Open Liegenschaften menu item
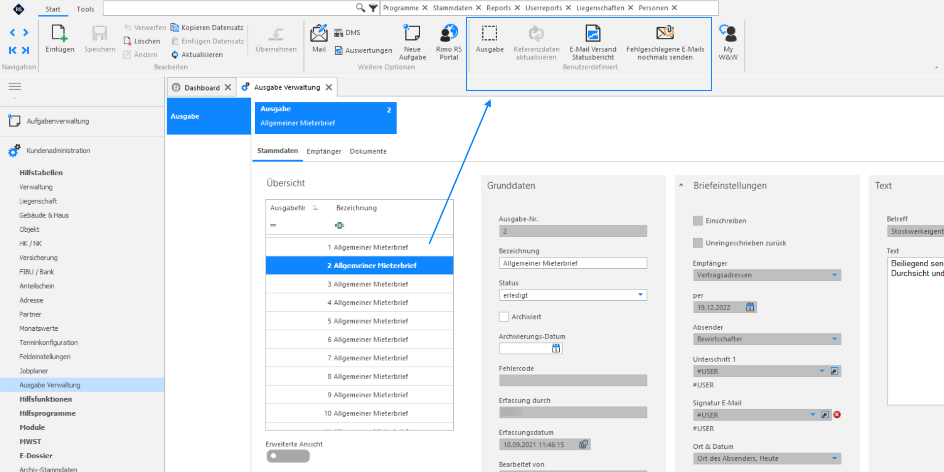The height and width of the screenshot is (472, 944). pos(600,8)
